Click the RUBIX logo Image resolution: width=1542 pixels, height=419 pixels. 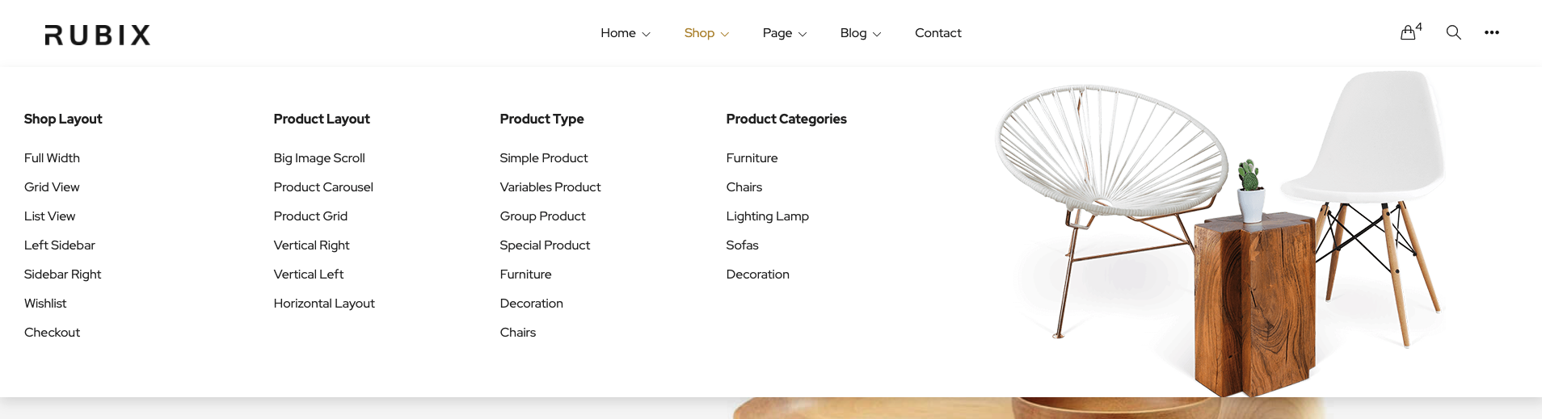point(98,35)
